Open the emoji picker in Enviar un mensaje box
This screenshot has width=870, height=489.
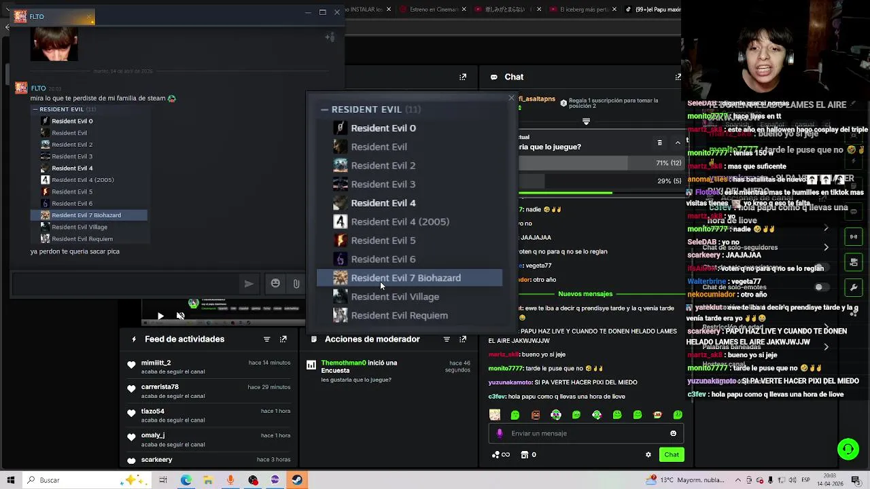[673, 433]
